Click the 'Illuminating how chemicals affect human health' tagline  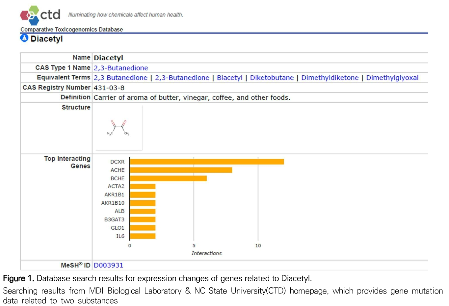[125, 15]
